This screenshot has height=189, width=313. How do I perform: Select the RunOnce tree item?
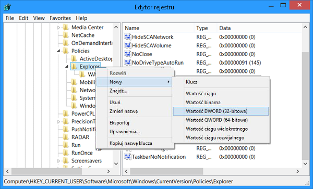(x=82, y=153)
